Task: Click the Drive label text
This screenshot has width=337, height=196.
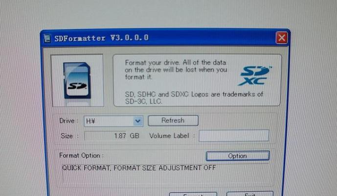Action: pyautogui.click(x=68, y=121)
